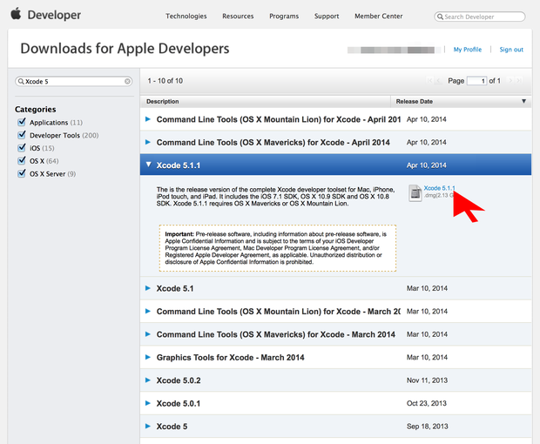540x444 pixels.
Task: Click the Search Developer input field
Action: [x=480, y=17]
